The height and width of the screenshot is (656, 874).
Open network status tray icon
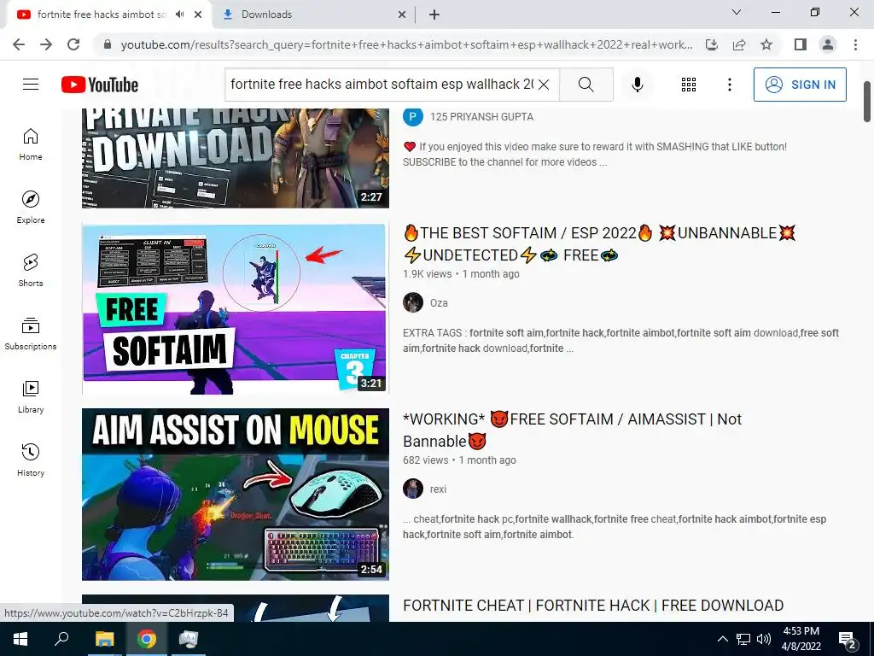pos(743,639)
